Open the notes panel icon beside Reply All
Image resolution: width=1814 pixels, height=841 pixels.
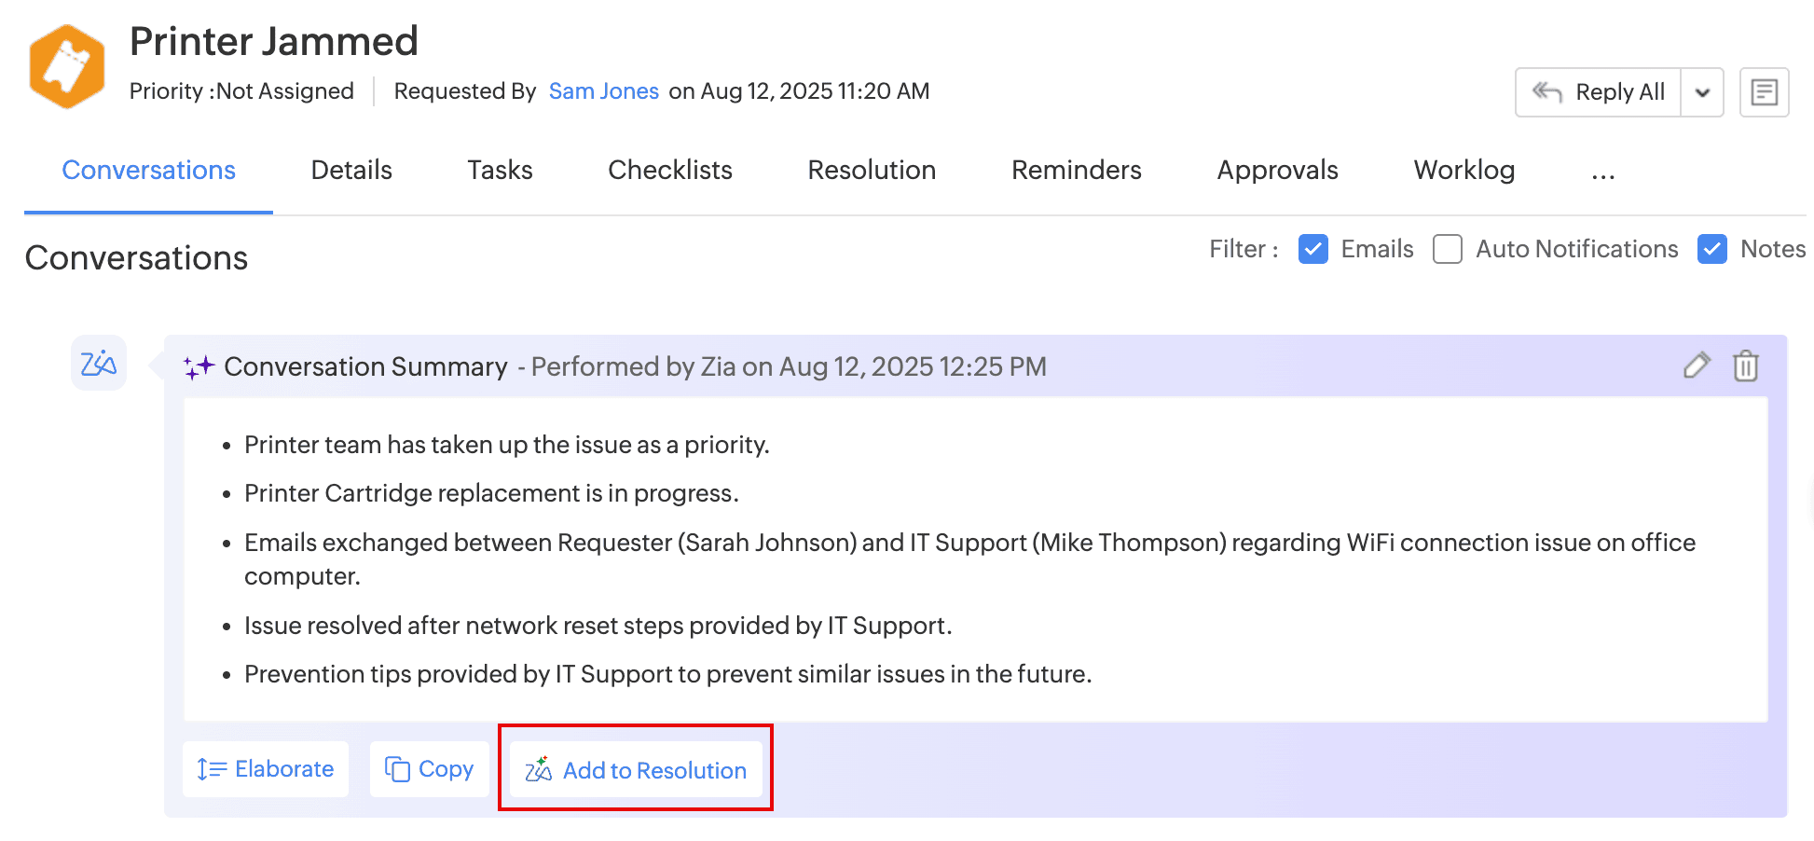(x=1764, y=91)
